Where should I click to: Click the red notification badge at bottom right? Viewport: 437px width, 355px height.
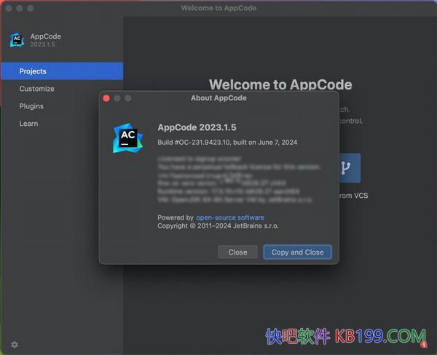pyautogui.click(x=424, y=345)
